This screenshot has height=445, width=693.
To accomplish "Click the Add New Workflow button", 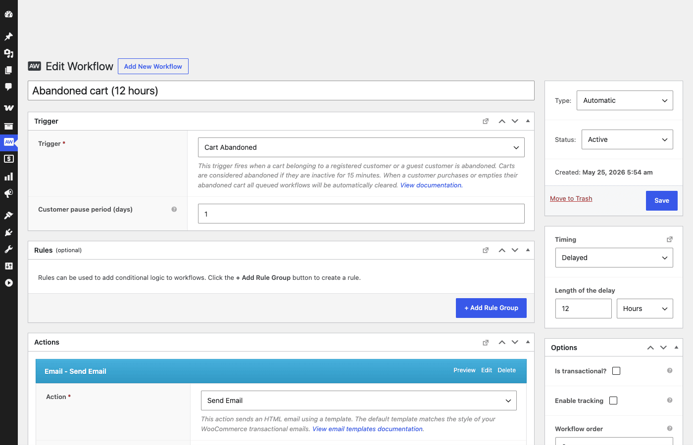I will (x=153, y=66).
